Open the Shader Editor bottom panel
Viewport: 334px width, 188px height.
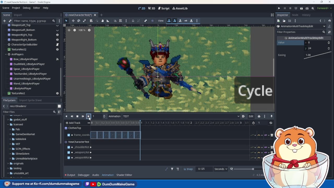(124, 175)
